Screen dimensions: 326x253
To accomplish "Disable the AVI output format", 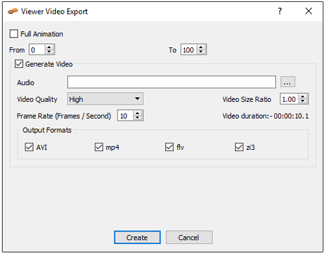I will [29, 147].
